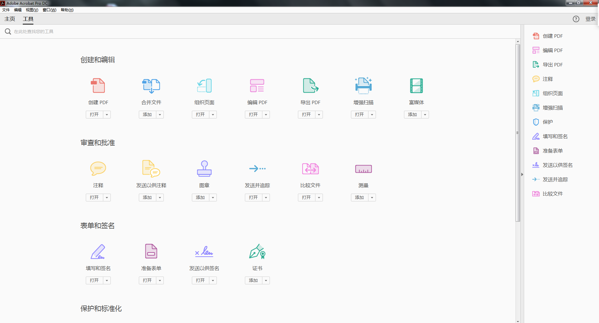Click the vertical scrollbar thumb of tools list
599x323 pixels.
518,133
